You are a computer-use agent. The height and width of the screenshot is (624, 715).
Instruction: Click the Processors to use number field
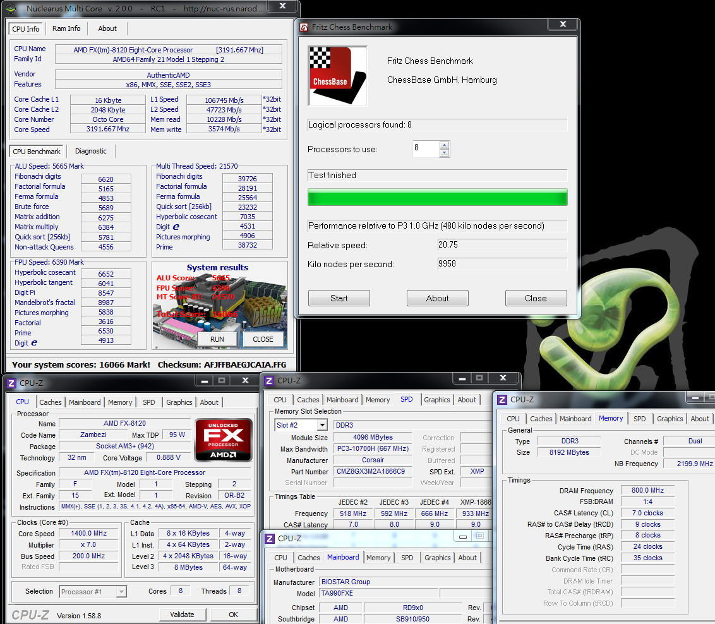click(x=426, y=148)
